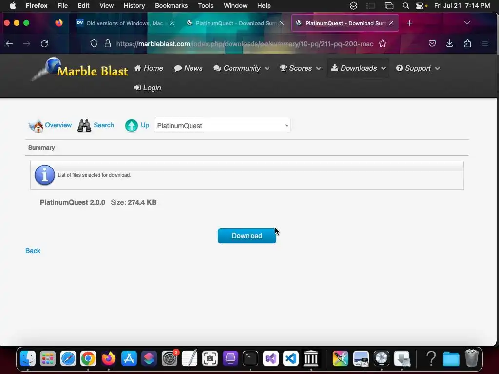Click the marbleblast.com address bar
This screenshot has width=499, height=374.
coord(245,44)
